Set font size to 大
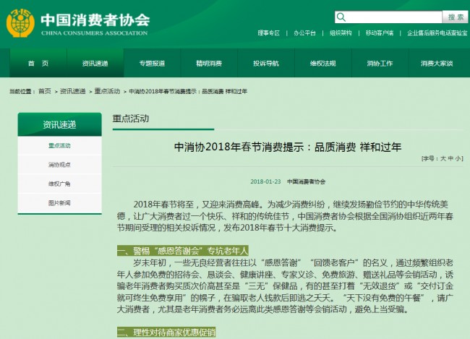Image resolution: width=470 pixels, height=339 pixels. [x=443, y=158]
